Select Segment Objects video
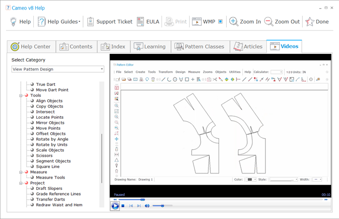Viewport: 339px width, 219px height. [x=53, y=161]
